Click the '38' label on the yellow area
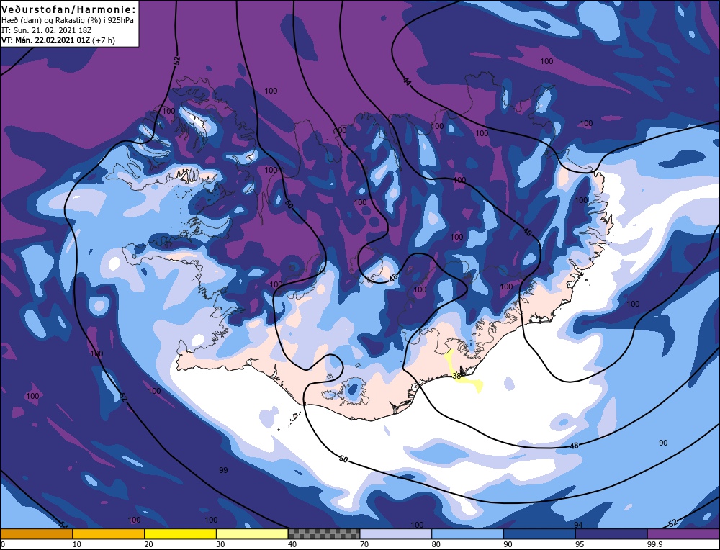Viewport: 720px width, 550px height. pyautogui.click(x=456, y=376)
